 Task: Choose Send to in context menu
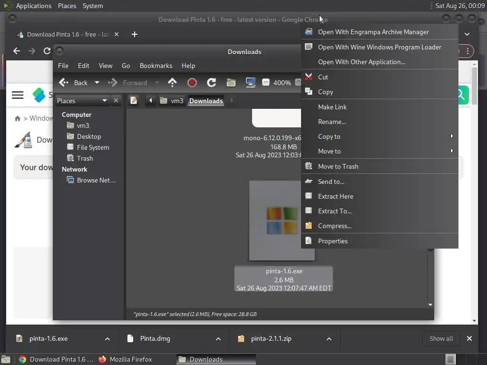point(380,182)
